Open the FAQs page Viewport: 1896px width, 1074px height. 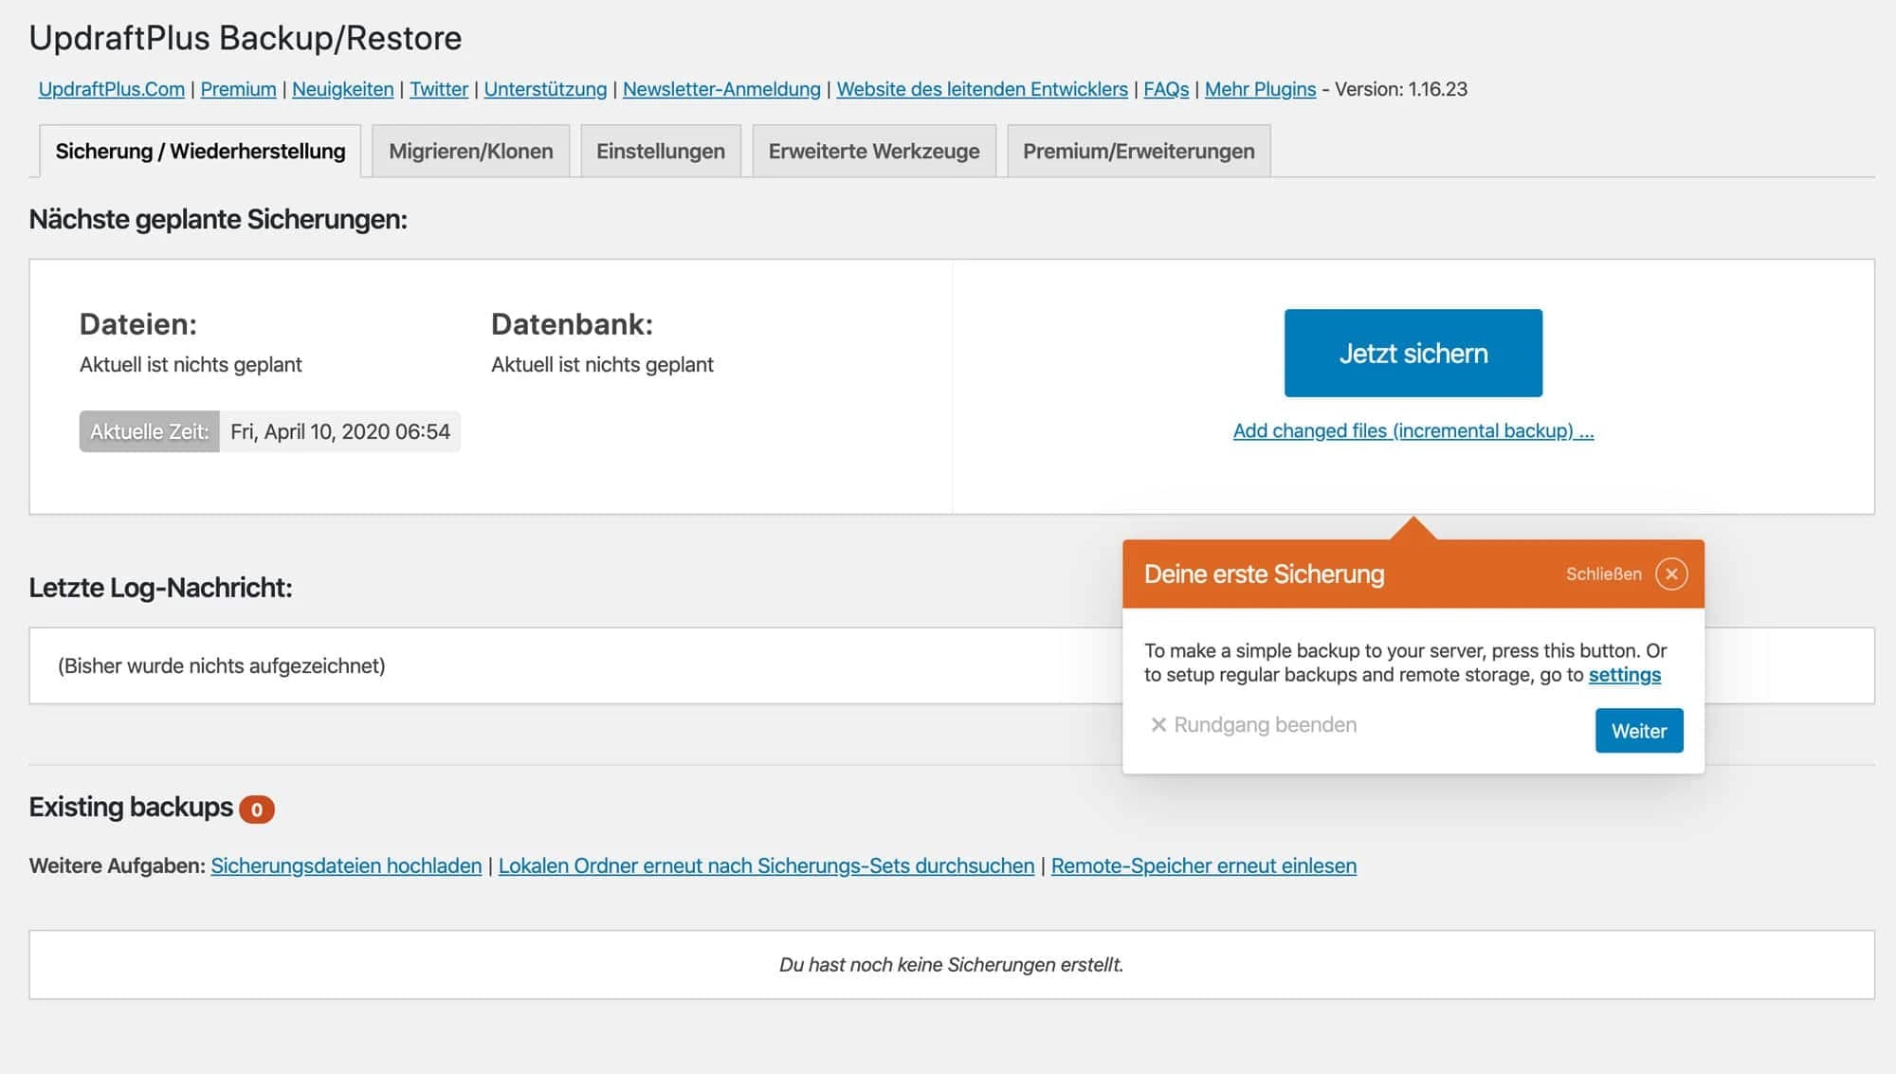[x=1167, y=89]
